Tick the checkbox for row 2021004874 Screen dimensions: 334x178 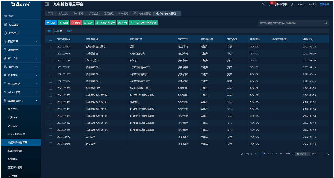(51, 47)
